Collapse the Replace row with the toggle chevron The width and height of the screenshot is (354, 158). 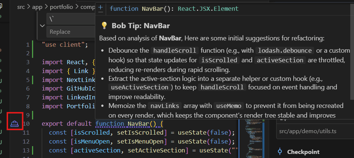coord(42,26)
